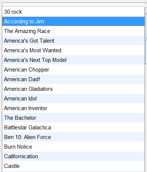Choose American Inventor list item
The image size is (147, 172).
point(73,108)
